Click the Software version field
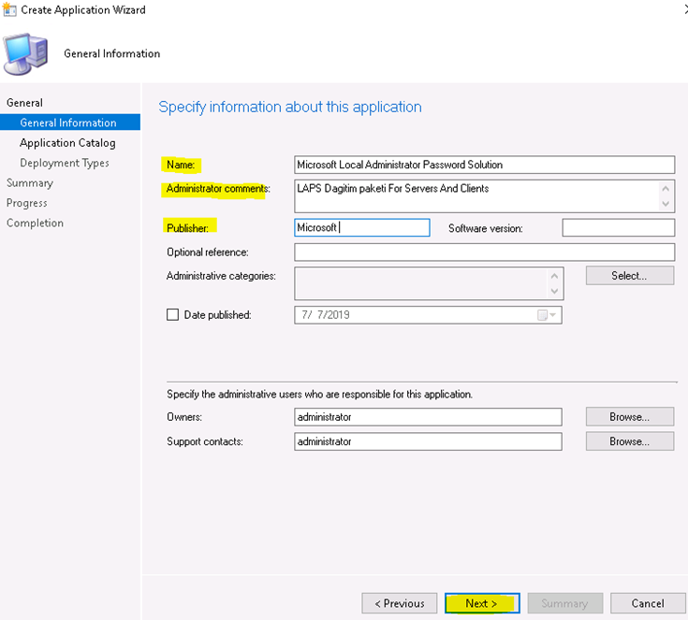The height and width of the screenshot is (620, 688). click(x=618, y=228)
